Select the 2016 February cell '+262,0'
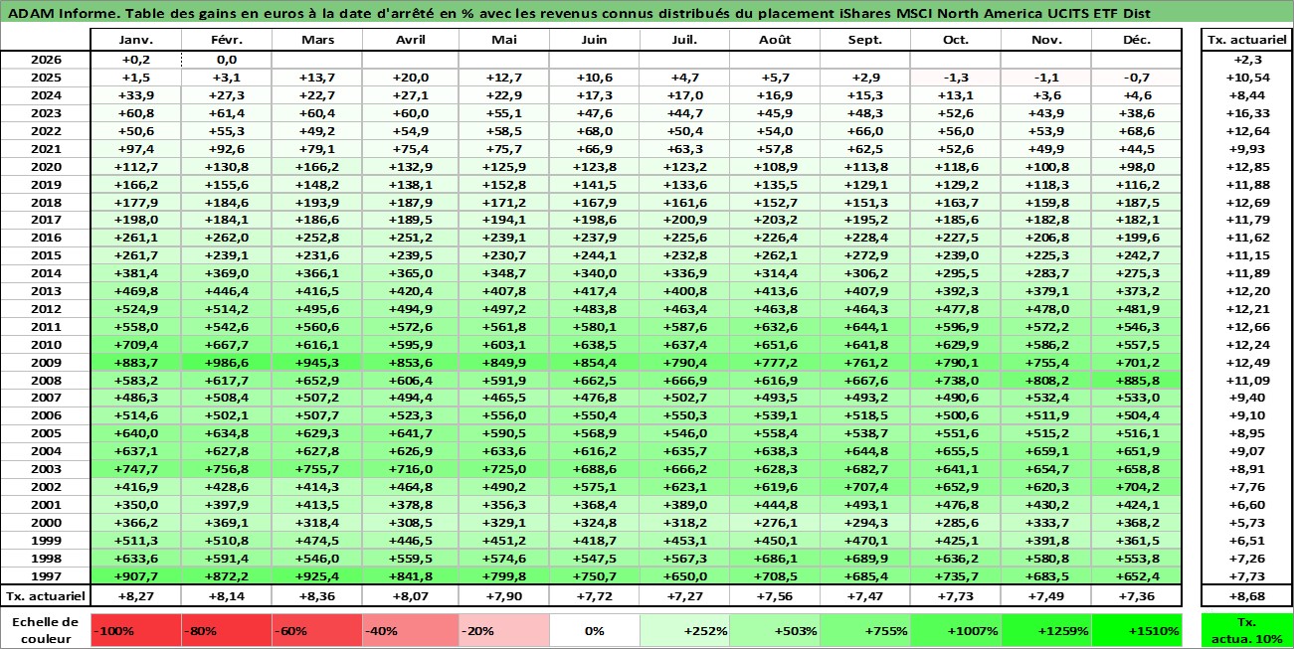Screen dimensions: 1294x649 point(227,238)
